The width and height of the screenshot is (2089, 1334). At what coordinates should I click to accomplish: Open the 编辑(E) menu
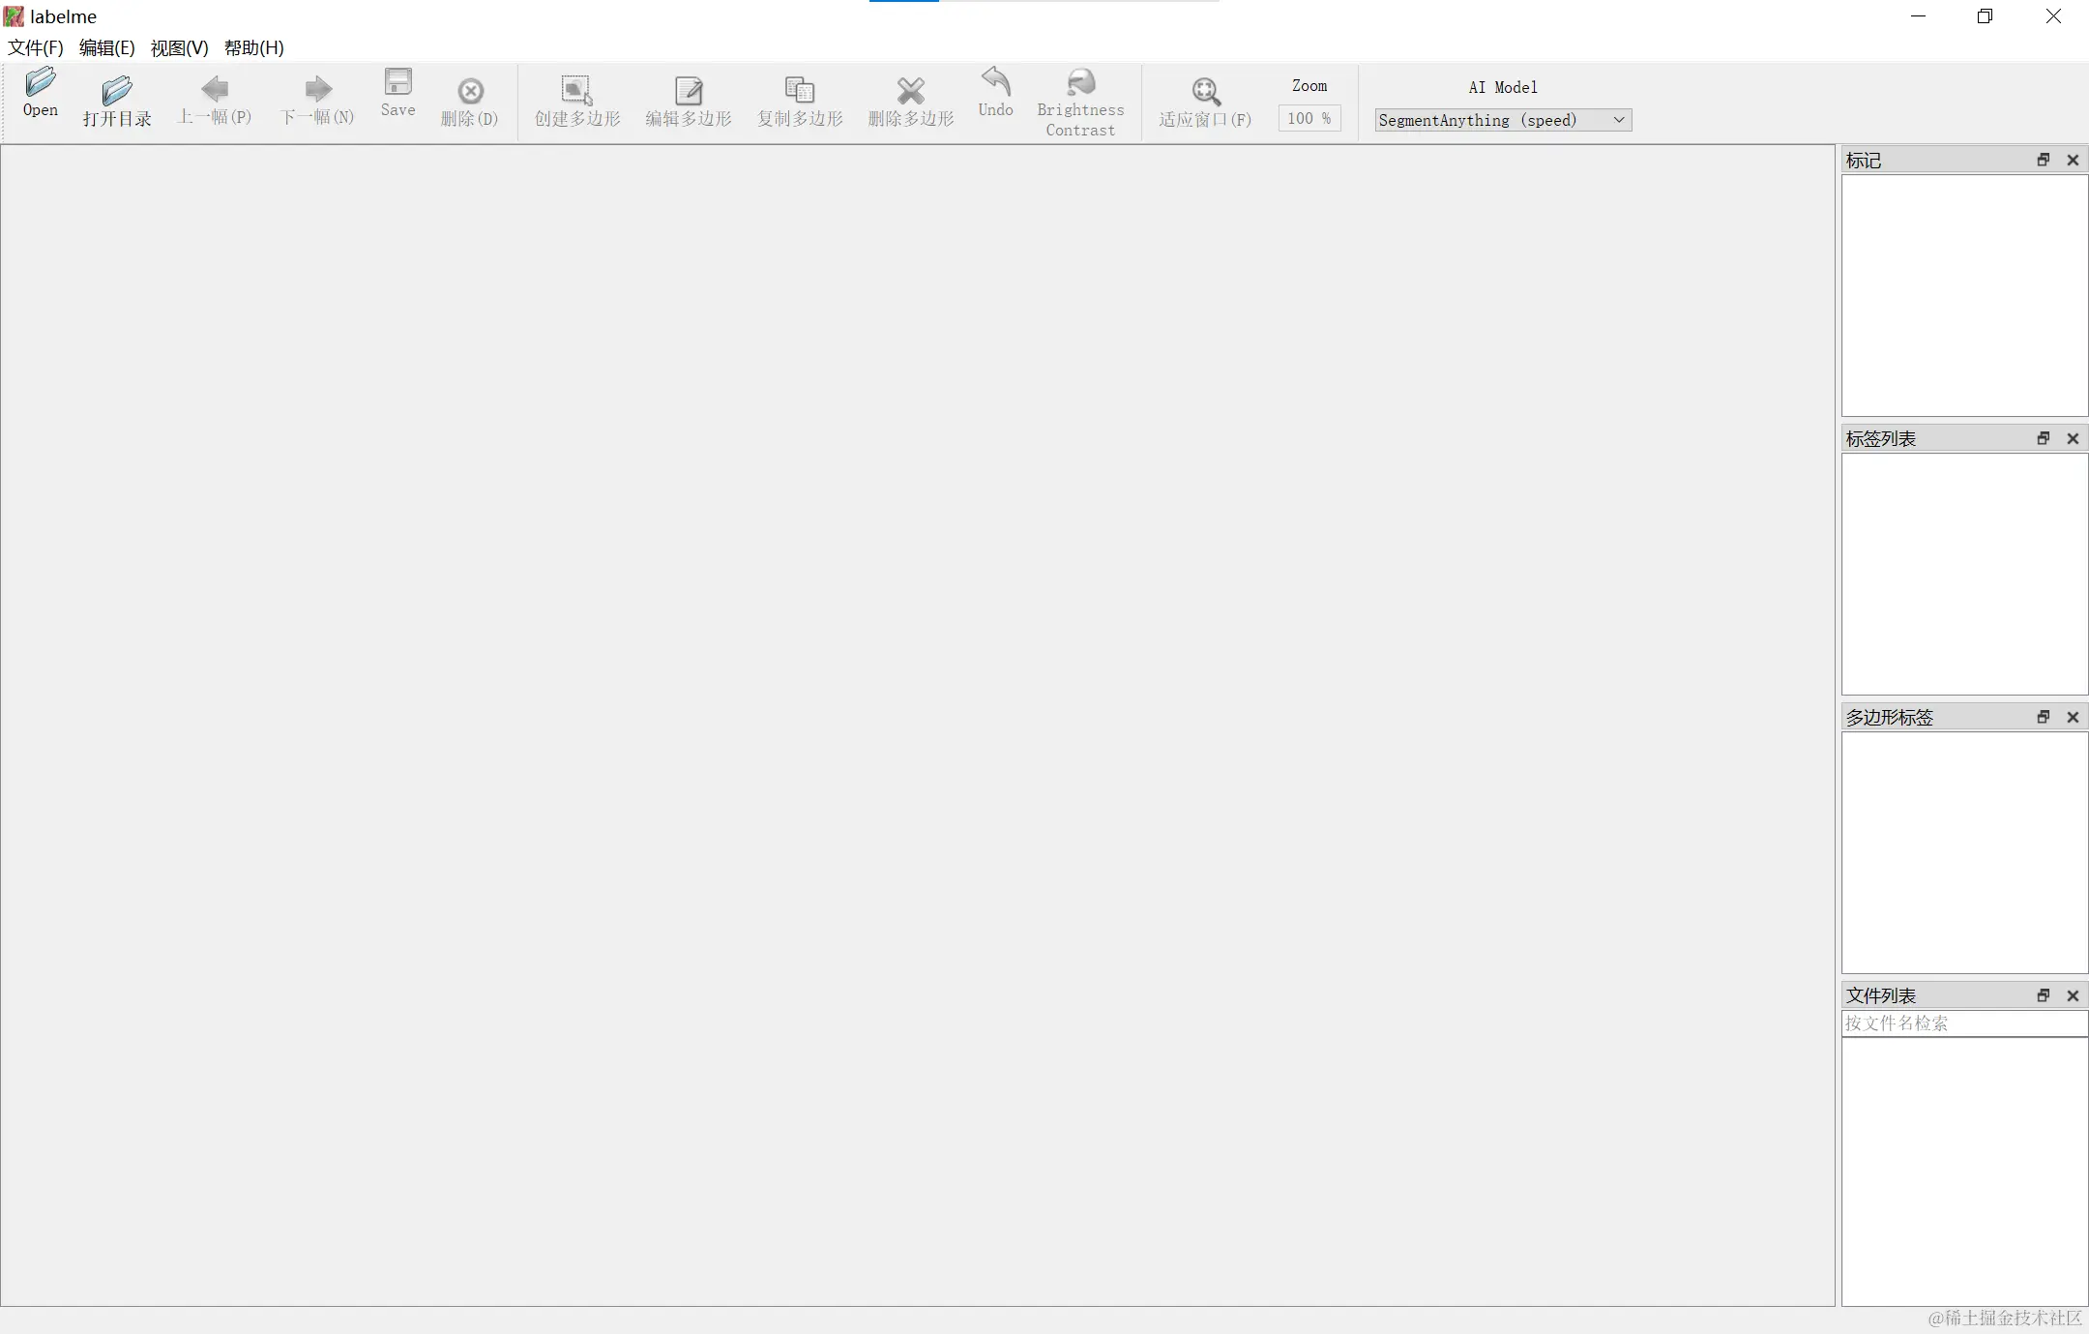click(x=106, y=47)
